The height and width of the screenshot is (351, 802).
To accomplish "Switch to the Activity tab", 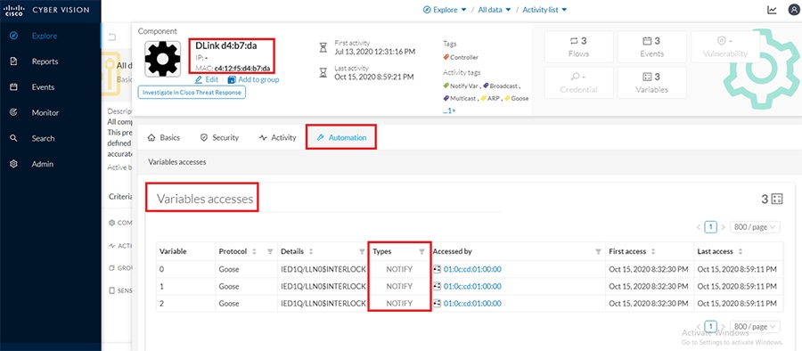I will point(277,137).
